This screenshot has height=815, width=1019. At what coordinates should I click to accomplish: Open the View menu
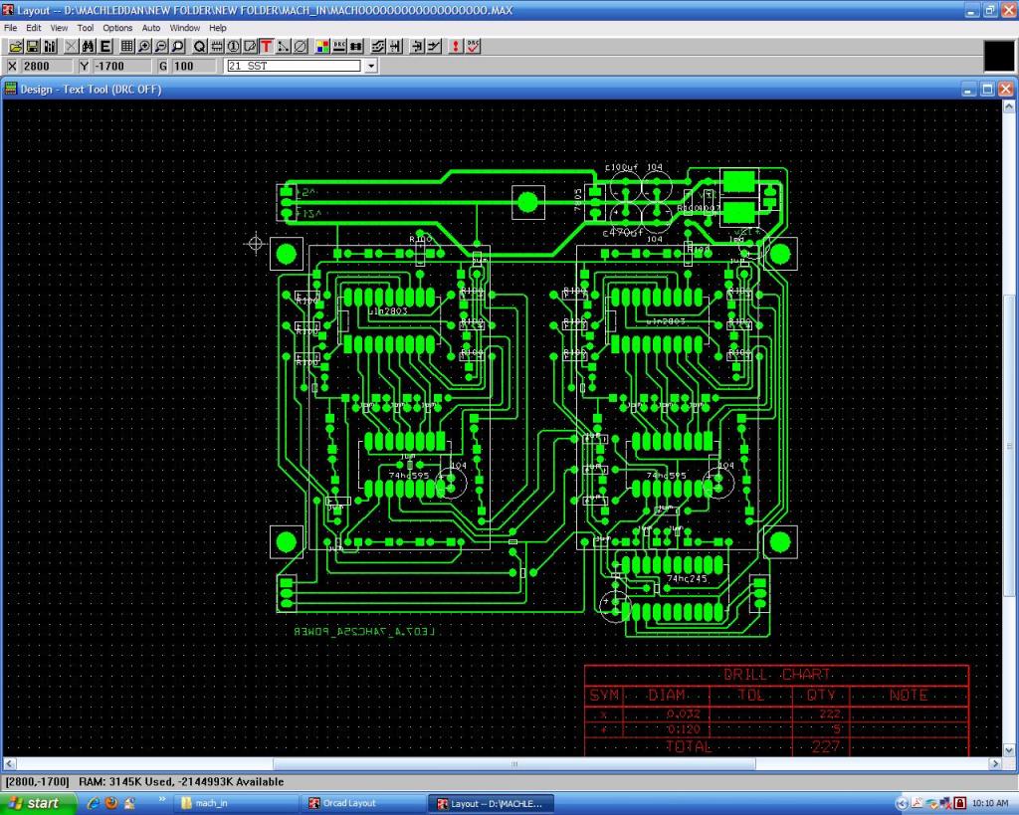click(x=59, y=28)
